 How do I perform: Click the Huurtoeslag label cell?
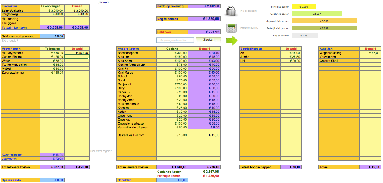pos(21,19)
